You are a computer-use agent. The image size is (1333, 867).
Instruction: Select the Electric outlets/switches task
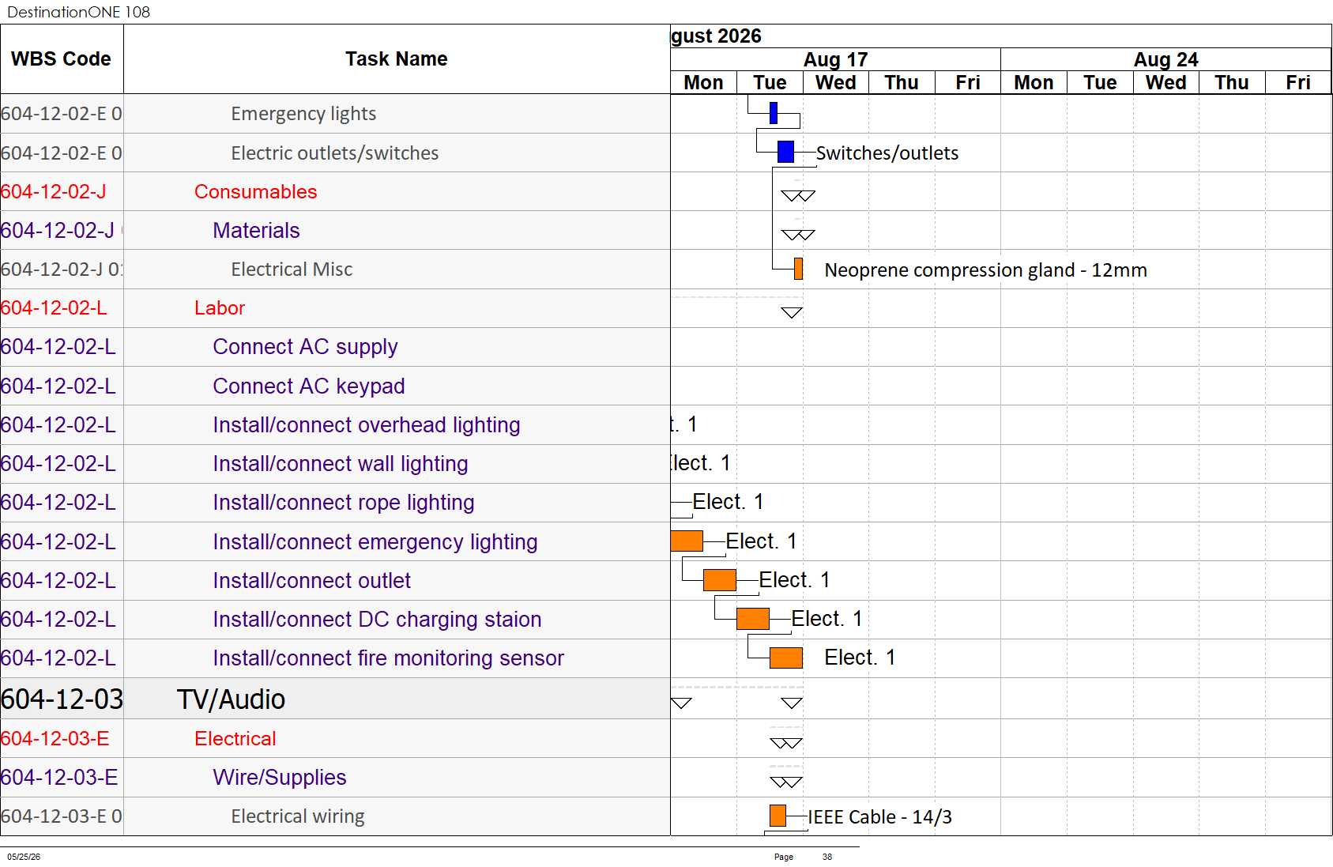pyautogui.click(x=334, y=153)
